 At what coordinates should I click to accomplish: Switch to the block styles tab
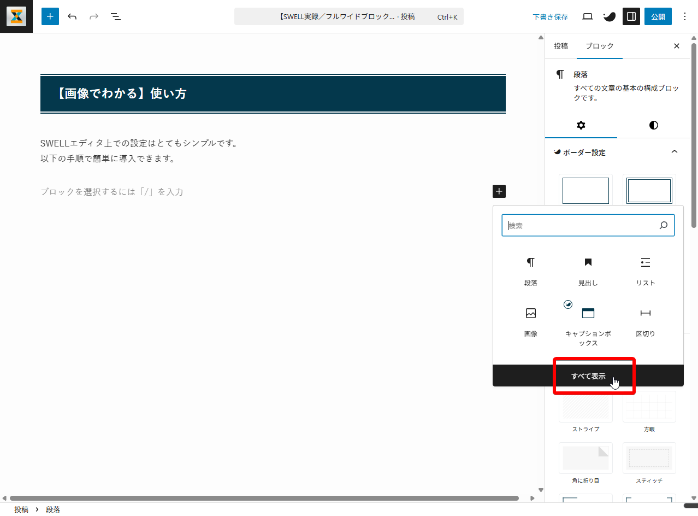pos(653,125)
